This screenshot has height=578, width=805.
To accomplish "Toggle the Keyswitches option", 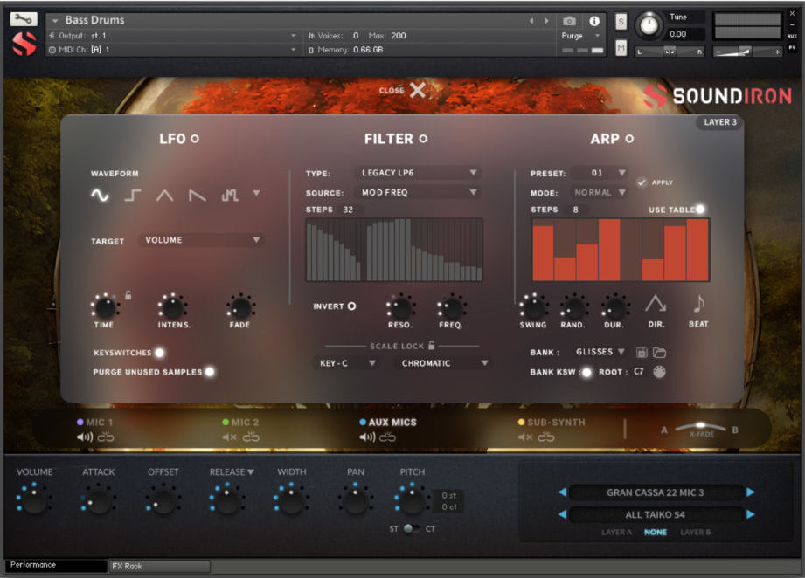I will click(x=158, y=354).
